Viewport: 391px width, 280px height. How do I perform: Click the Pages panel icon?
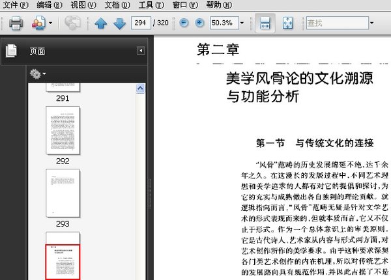coord(11,51)
